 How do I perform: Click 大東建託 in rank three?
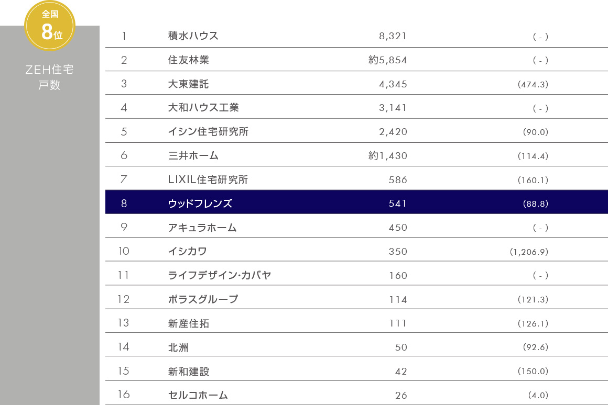pos(189,84)
